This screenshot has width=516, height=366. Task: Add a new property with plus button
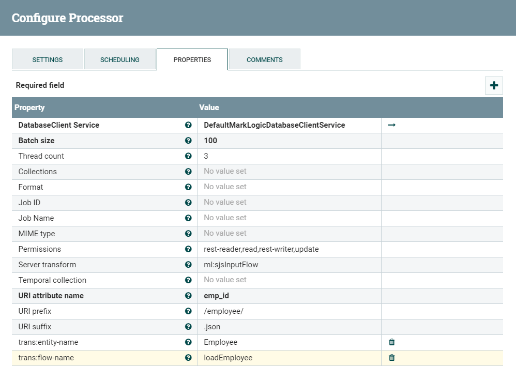(x=494, y=85)
